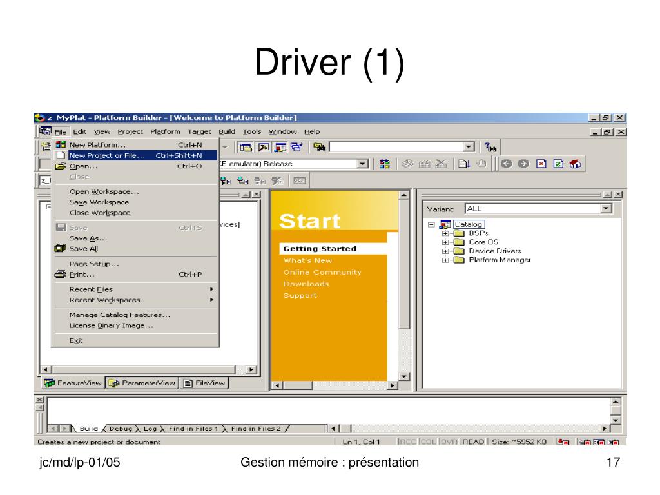Choose Save Workspace menu entry
660x495 pixels.
click(135, 202)
